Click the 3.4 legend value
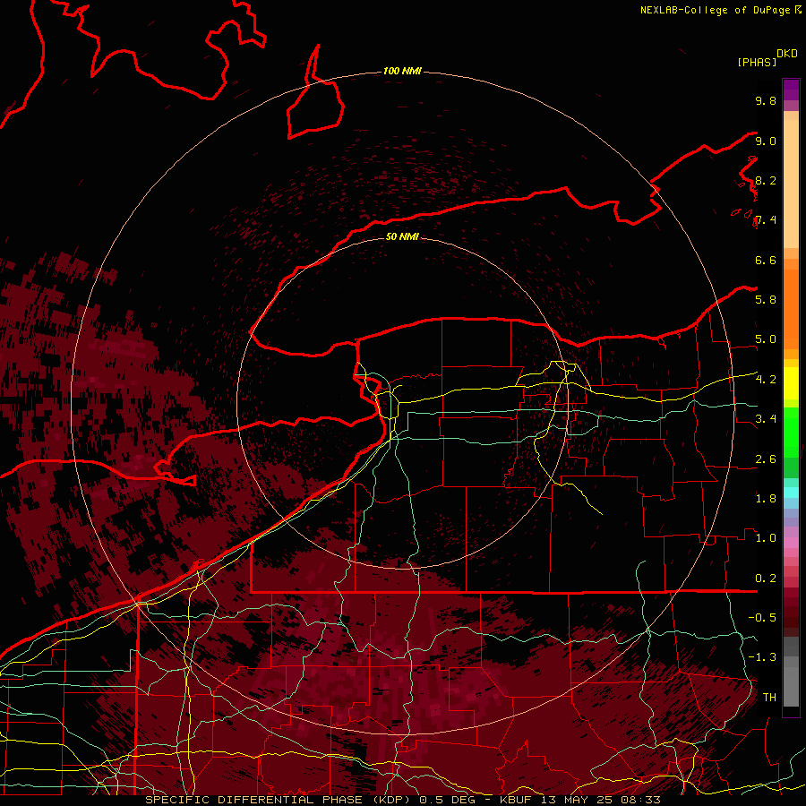Viewport: 806px width, 806px height. (x=766, y=418)
